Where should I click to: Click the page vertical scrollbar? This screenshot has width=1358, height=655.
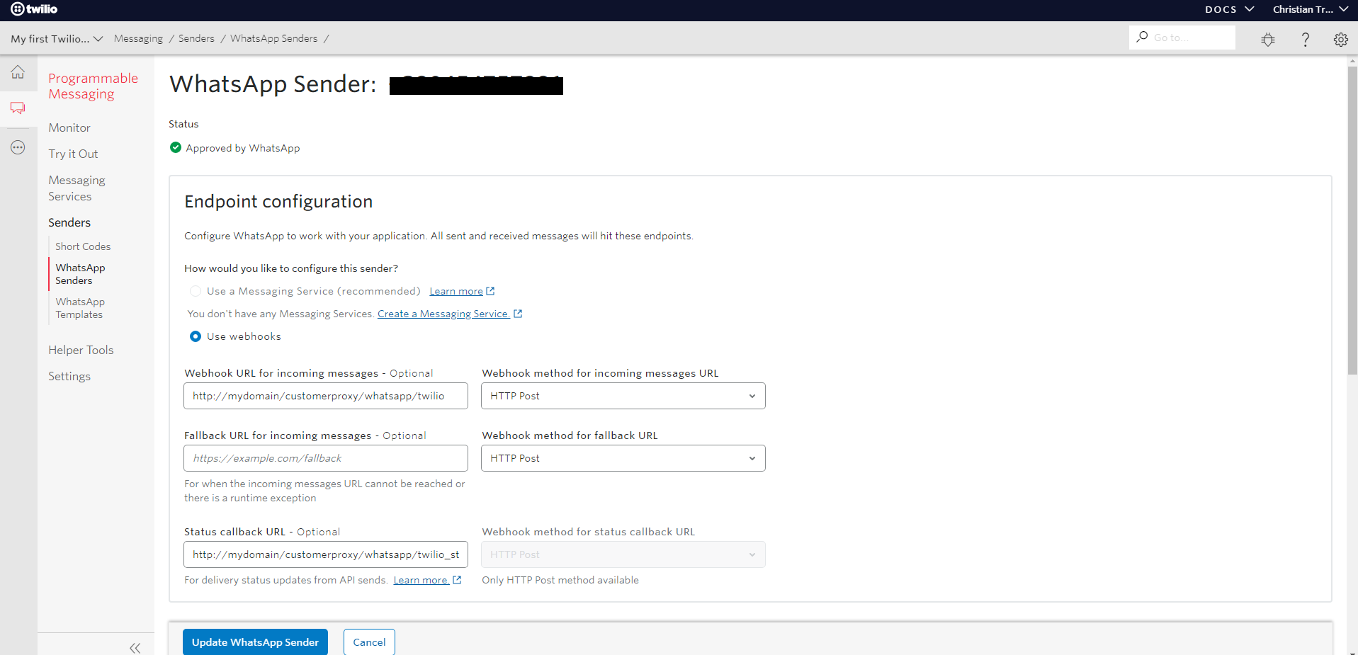point(1352,220)
